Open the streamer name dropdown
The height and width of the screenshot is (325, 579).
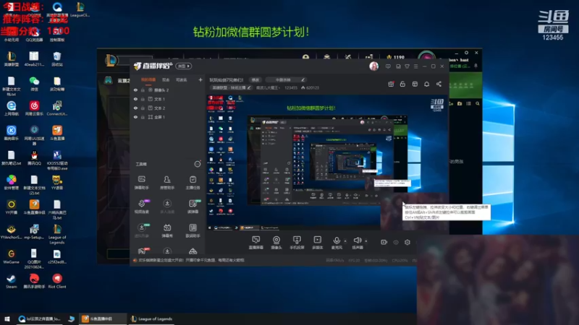click(x=268, y=87)
